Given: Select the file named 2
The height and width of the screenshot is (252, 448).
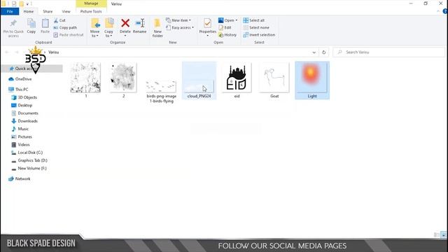Looking at the screenshot, I should pos(123,80).
